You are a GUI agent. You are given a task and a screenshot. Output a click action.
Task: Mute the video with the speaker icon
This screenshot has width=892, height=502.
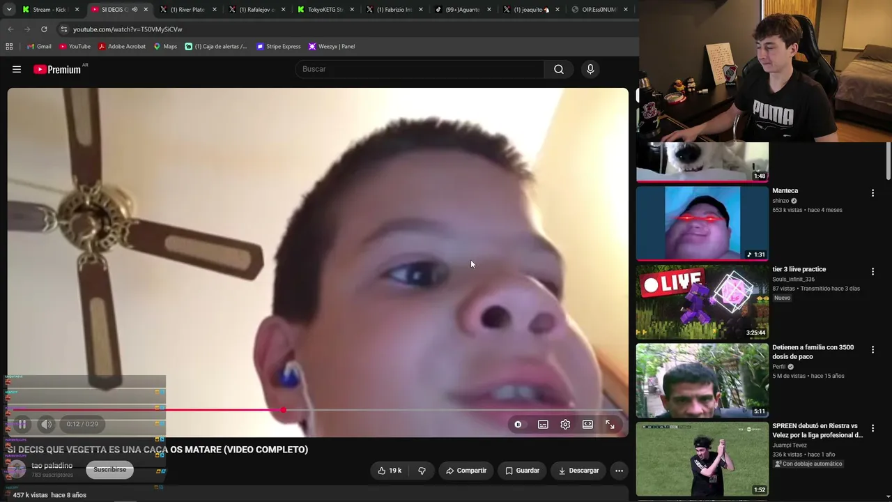46,424
